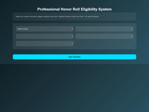The width and height of the screenshot is (149, 112).
Task: Click the Professional Honor Roll Eligibility System heading
Action: [x=74, y=9]
